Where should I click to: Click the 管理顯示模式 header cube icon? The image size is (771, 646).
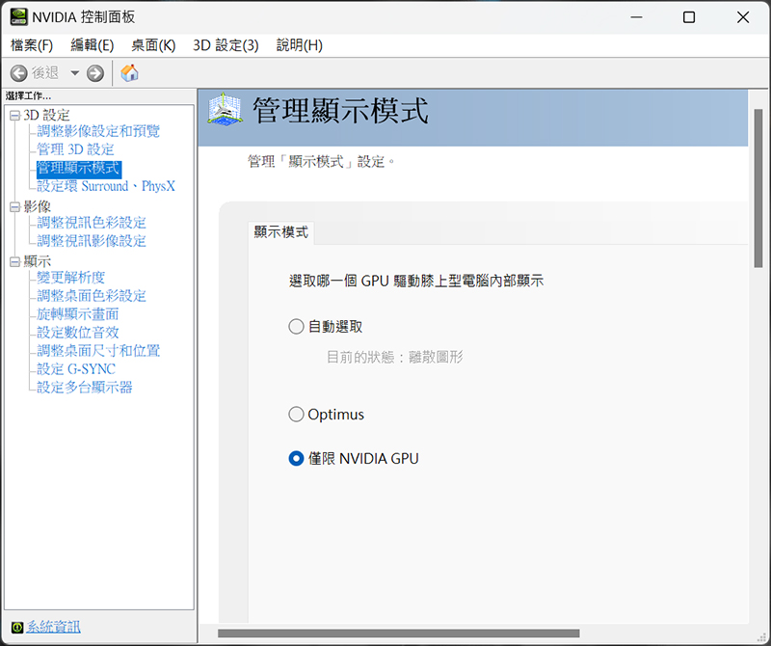[225, 109]
